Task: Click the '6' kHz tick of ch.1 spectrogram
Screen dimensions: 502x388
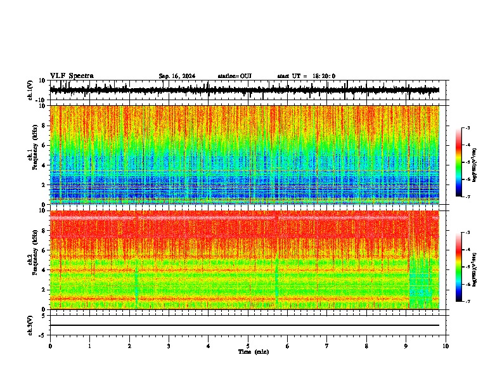Action: (44, 145)
